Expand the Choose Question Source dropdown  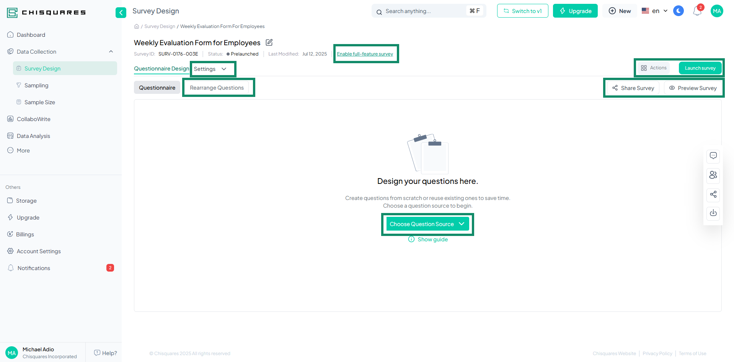pos(427,224)
